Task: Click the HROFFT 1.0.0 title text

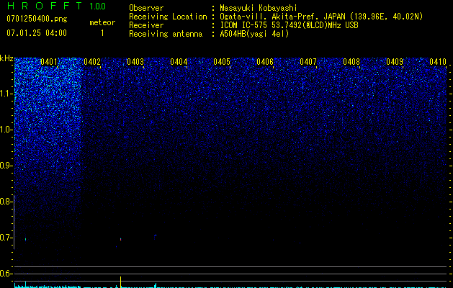Action: pyautogui.click(x=57, y=6)
